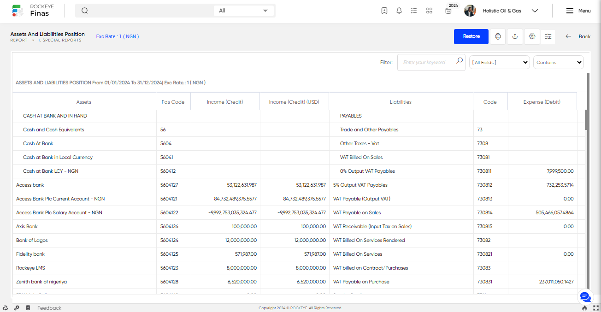The height and width of the screenshot is (312, 601).
Task: Click Fas Code 5604128
Action: tap(169, 282)
